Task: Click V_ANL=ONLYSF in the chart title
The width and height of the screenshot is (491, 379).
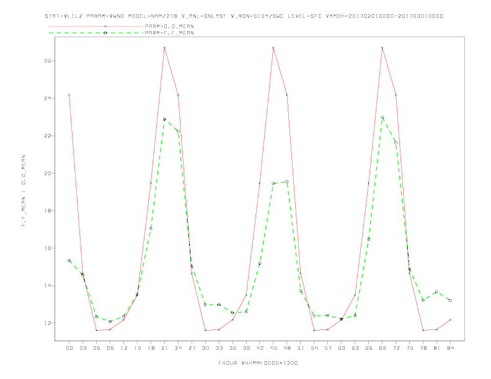Action: click(204, 16)
